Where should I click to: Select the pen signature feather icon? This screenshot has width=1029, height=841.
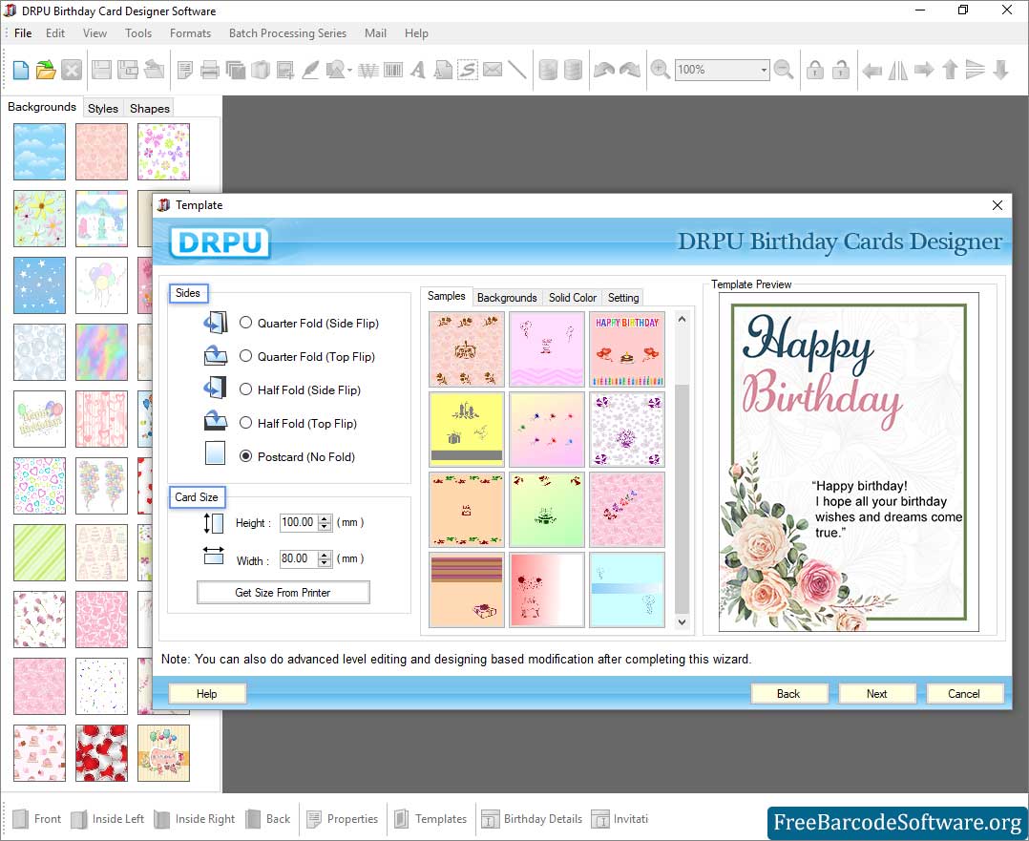pyautogui.click(x=310, y=70)
